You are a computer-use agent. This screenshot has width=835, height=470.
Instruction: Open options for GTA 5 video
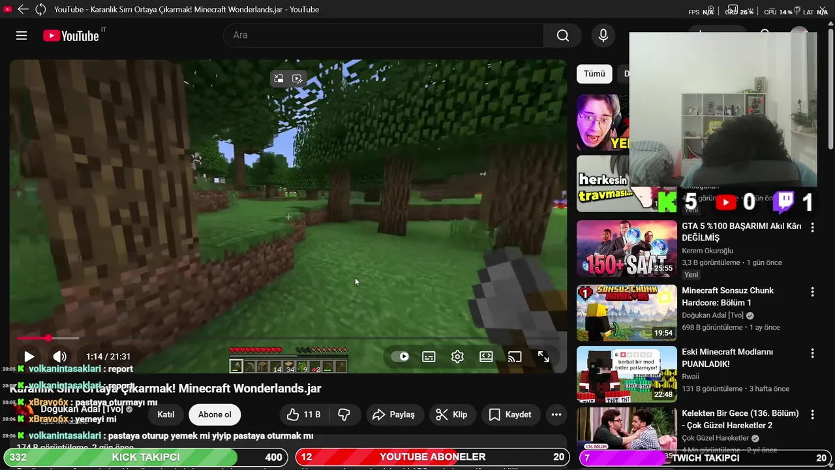[813, 228]
